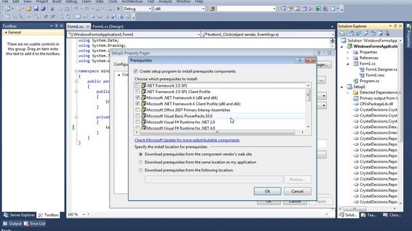
Task: Click the Extension Manager toolbar icon
Action: (325, 8)
